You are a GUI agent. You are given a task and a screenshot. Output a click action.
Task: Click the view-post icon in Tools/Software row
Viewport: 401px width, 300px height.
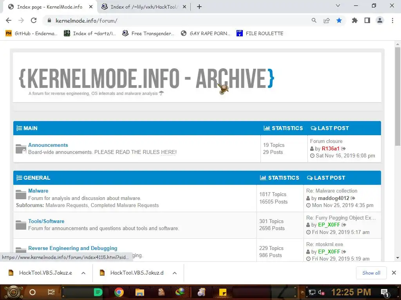[344, 225]
